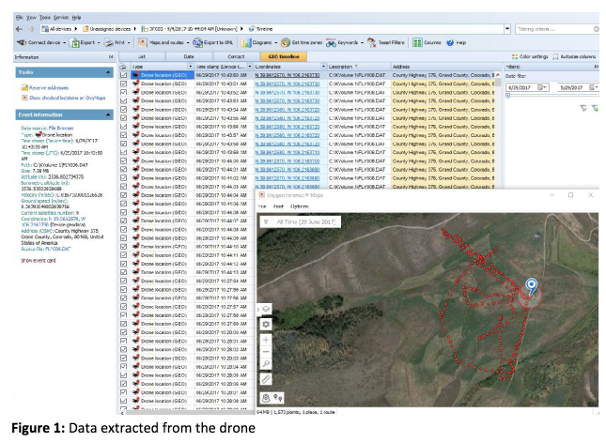Open the Columns chooser
The image size is (606, 442).
427,42
